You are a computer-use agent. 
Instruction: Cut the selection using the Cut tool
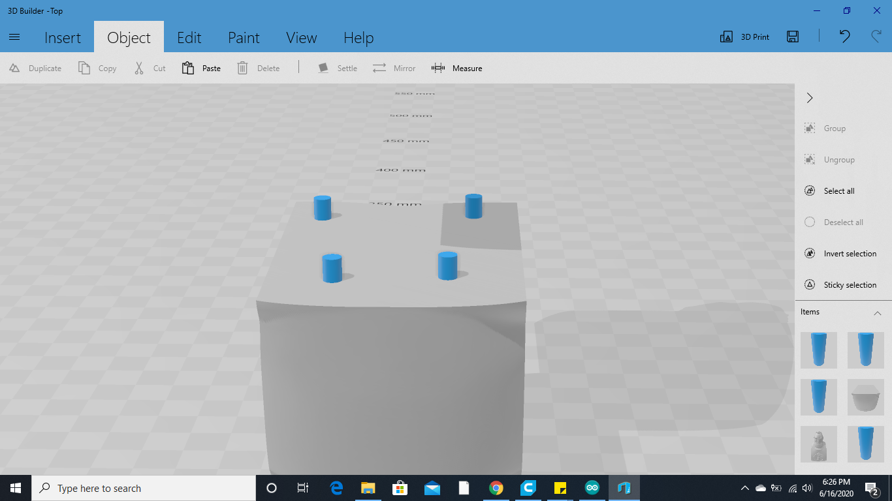click(149, 68)
